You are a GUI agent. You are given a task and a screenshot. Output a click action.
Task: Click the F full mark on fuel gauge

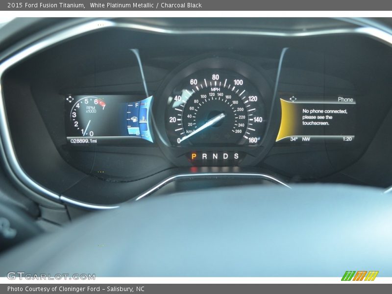tap(137, 105)
